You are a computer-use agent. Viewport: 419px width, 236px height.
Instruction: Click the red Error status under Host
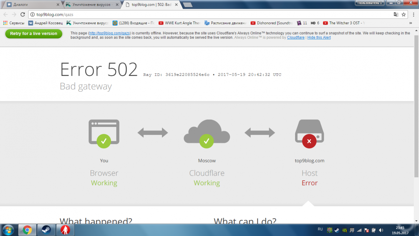click(309, 183)
